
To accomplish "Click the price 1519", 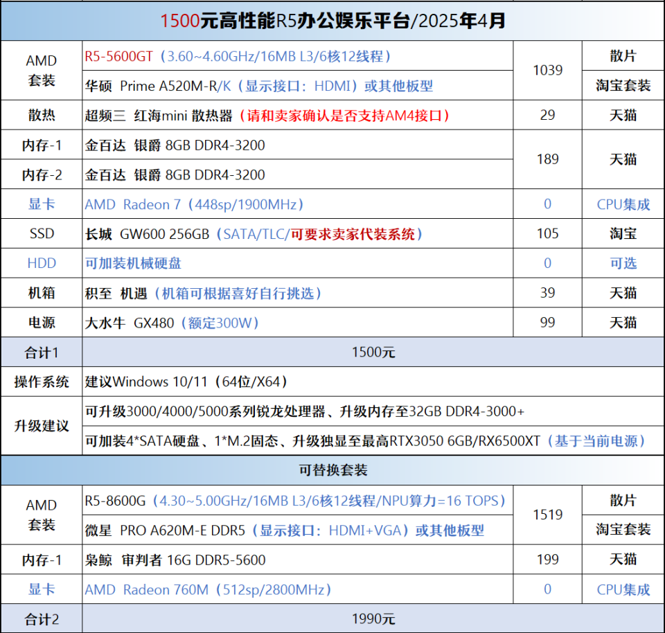I will point(547,515).
